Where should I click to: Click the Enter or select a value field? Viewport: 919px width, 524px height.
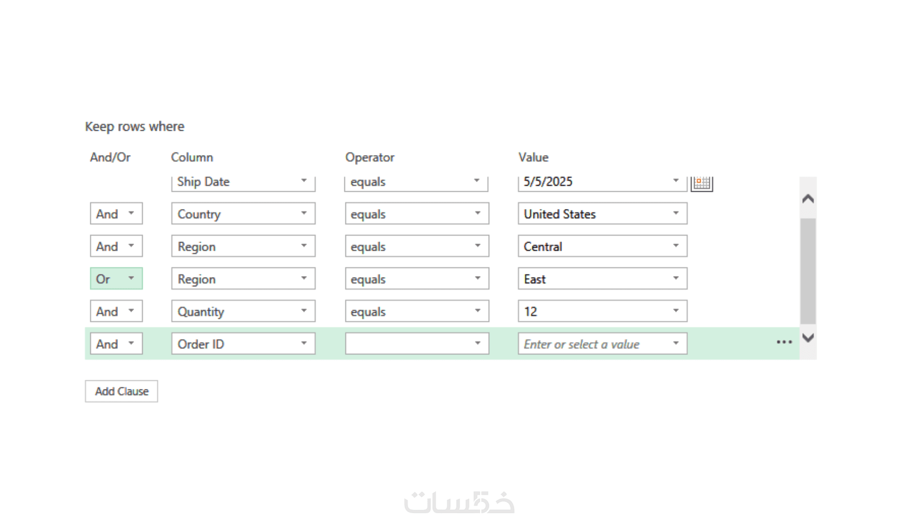pos(603,344)
